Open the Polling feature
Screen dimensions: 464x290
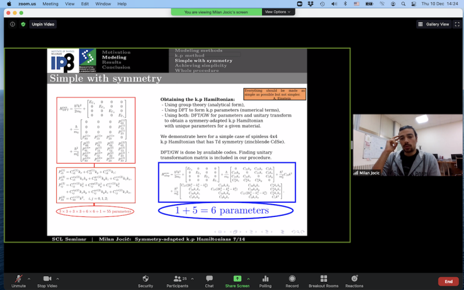click(x=265, y=279)
